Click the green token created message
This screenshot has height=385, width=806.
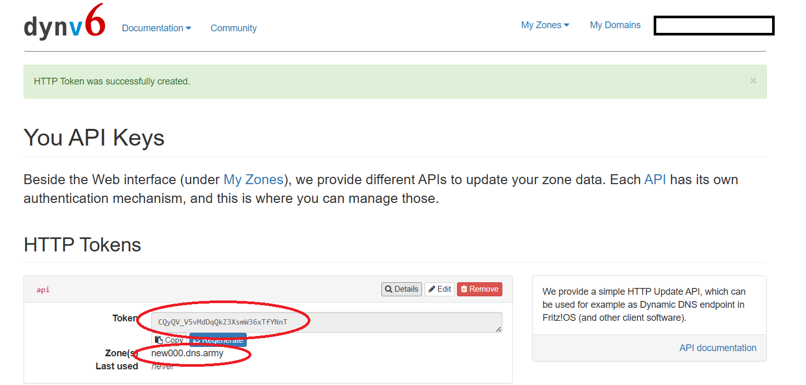click(x=112, y=81)
